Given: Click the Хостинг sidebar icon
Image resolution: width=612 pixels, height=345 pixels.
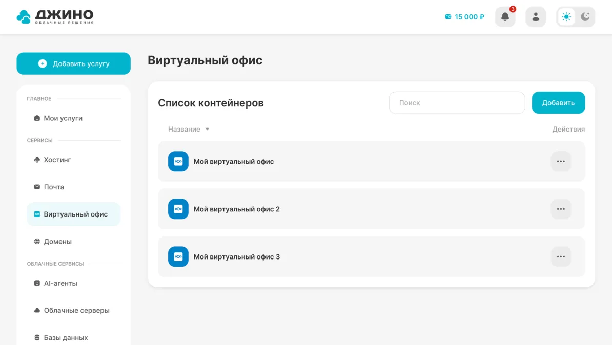Looking at the screenshot, I should (37, 160).
